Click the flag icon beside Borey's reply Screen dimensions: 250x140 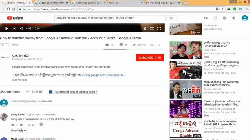point(41,124)
